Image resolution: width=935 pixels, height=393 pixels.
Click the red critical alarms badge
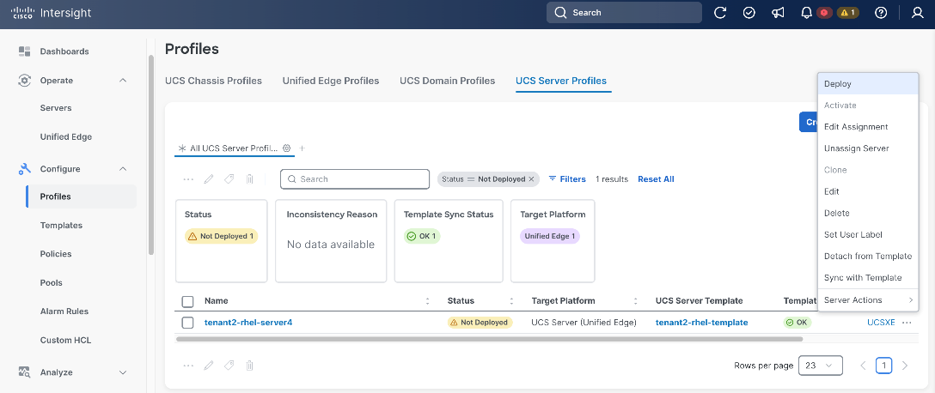[825, 13]
